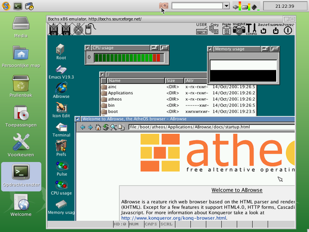Click Bochs Reset button

click(264, 29)
